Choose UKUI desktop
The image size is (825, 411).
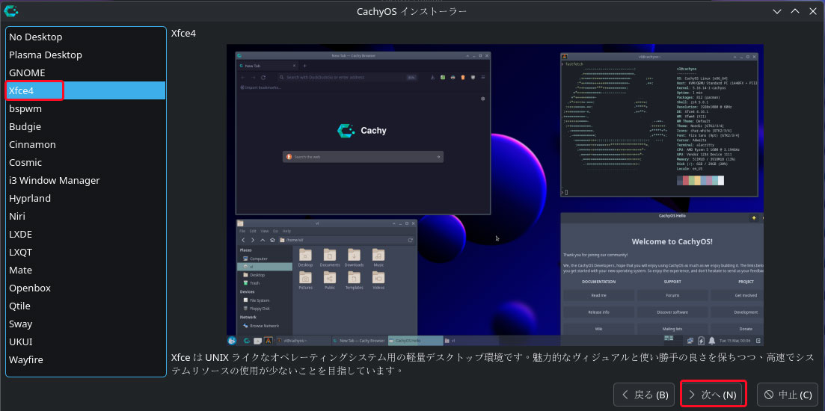tap(86, 342)
